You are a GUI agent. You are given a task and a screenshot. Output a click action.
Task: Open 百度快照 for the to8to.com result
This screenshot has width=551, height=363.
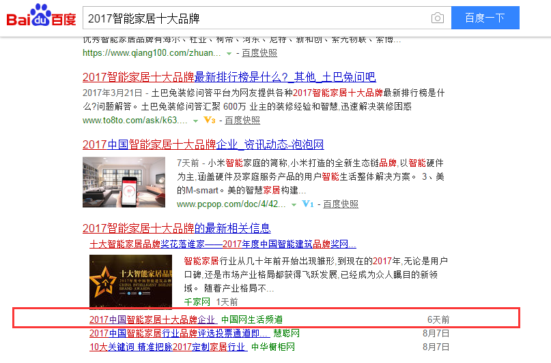[242, 120]
